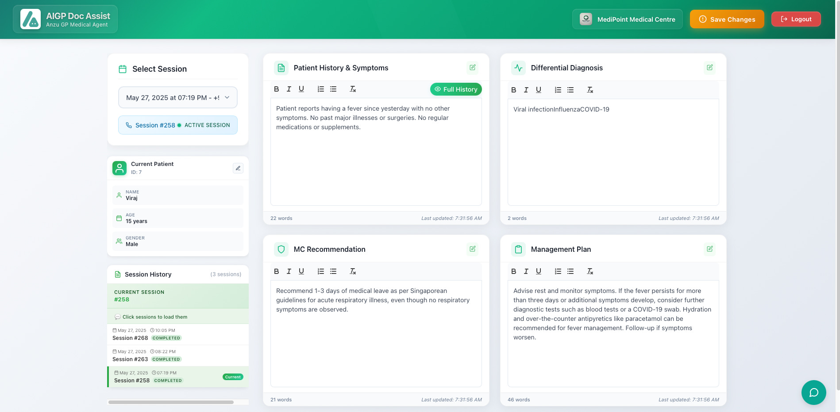The width and height of the screenshot is (840, 412).
Task: Toggle bold in MC Recommendation editor
Action: (x=277, y=271)
